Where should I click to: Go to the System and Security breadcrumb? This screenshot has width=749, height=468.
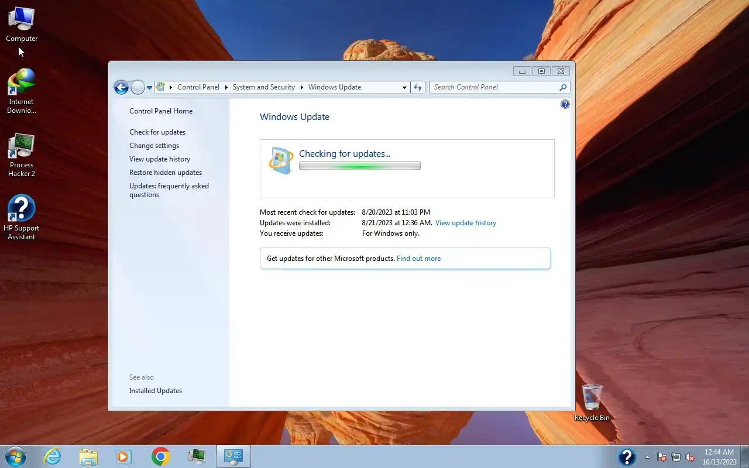click(x=264, y=87)
